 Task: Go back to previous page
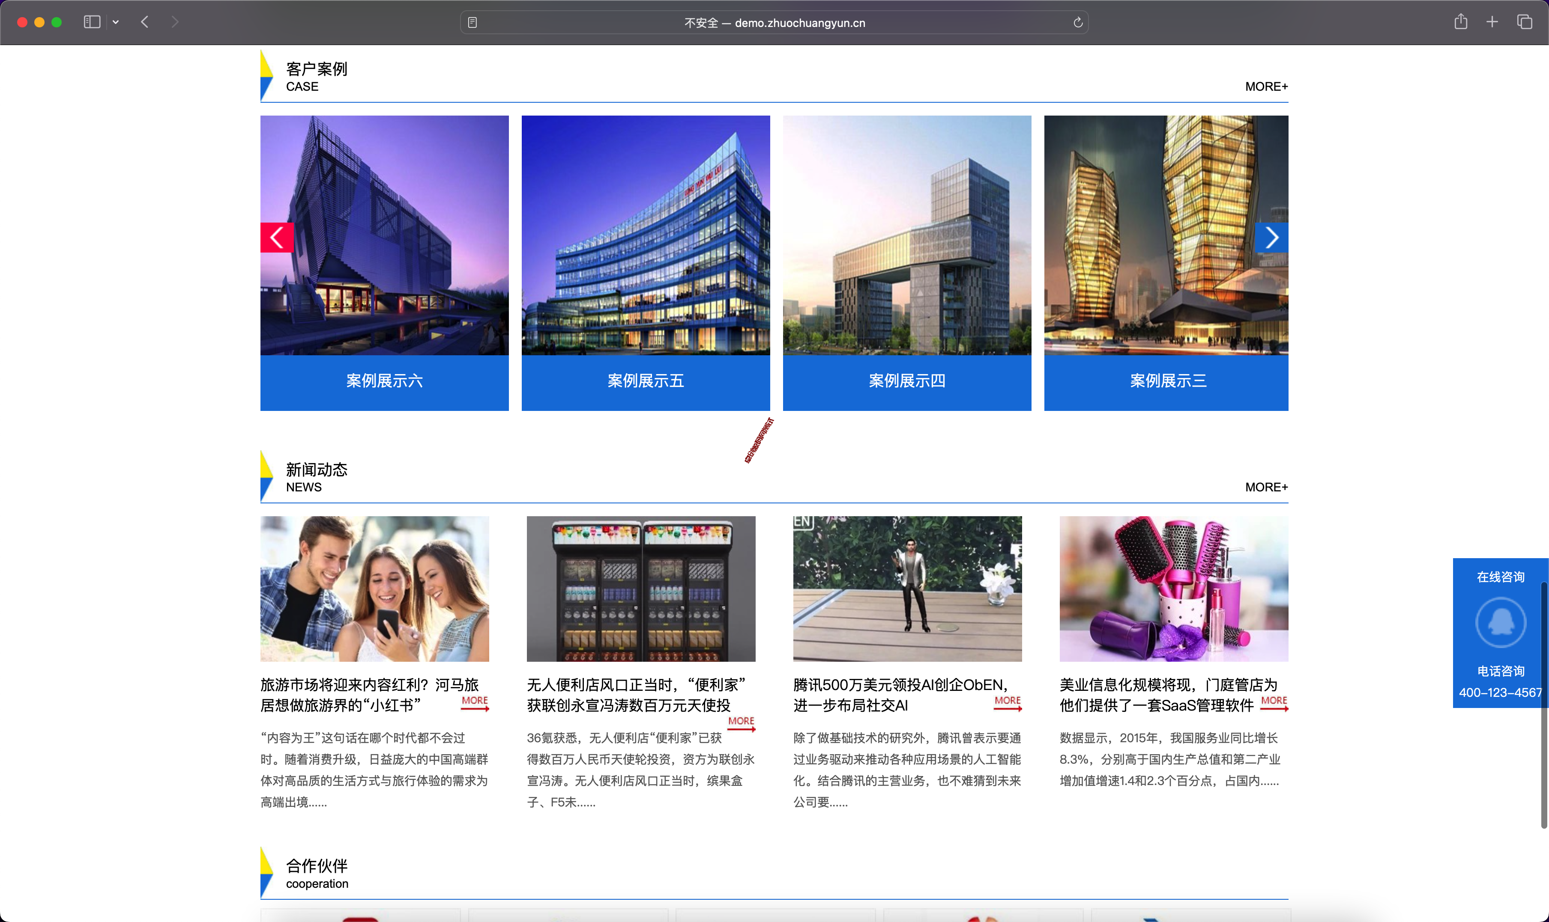click(x=145, y=22)
